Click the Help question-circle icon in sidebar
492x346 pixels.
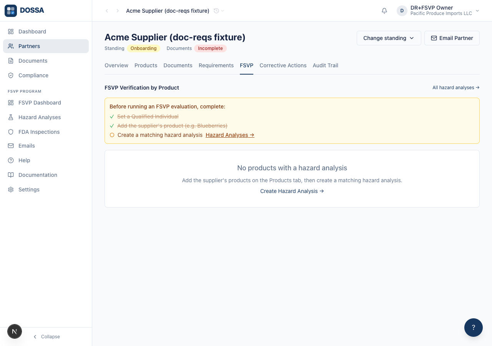pos(11,160)
